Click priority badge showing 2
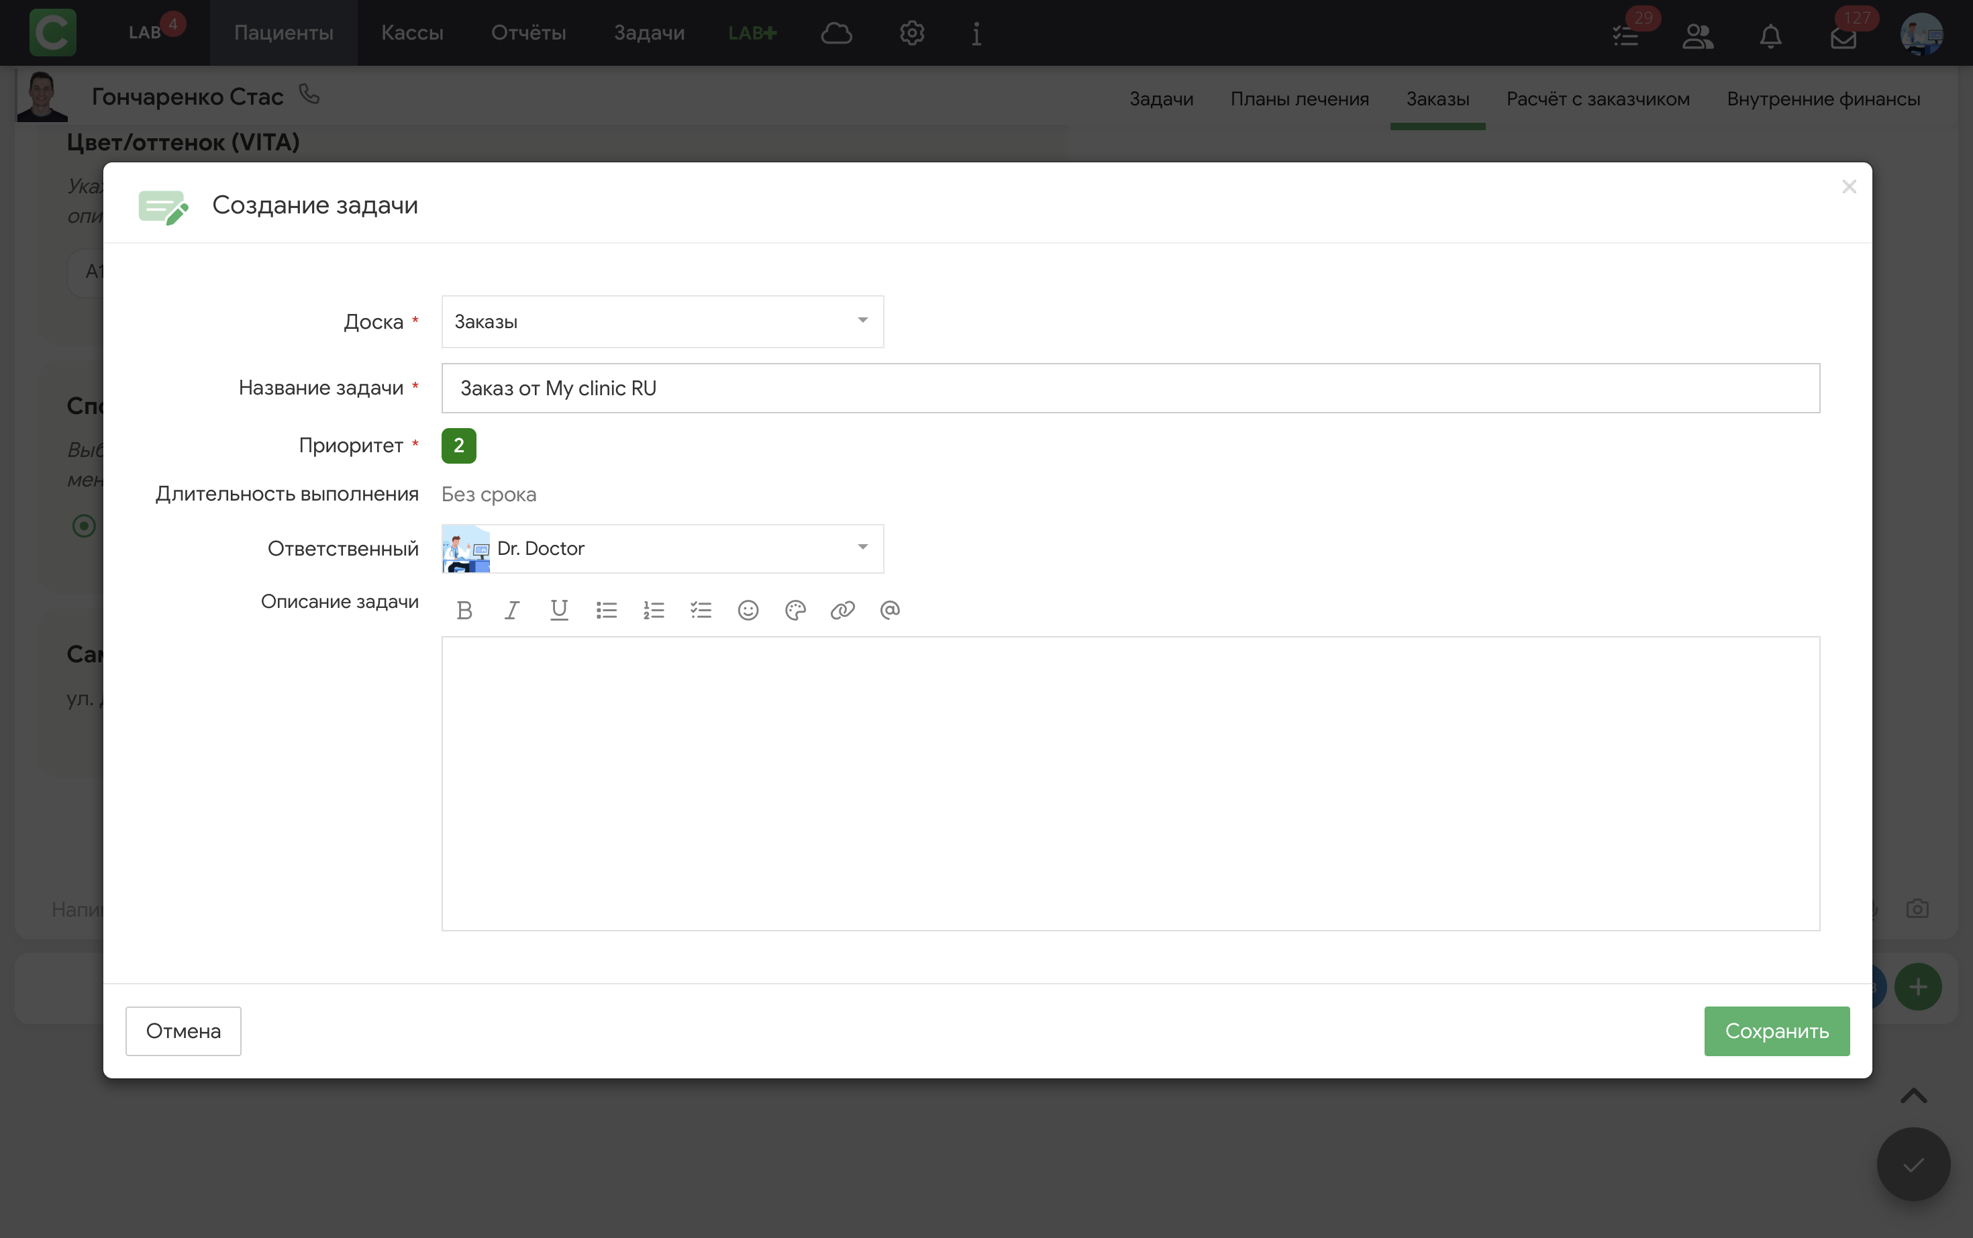This screenshot has height=1238, width=1973. [458, 446]
